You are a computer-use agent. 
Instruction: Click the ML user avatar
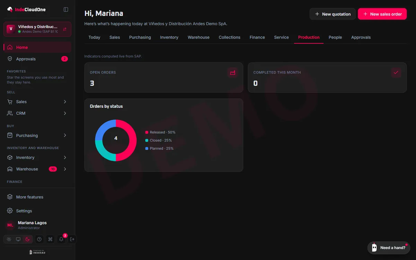pos(10,225)
